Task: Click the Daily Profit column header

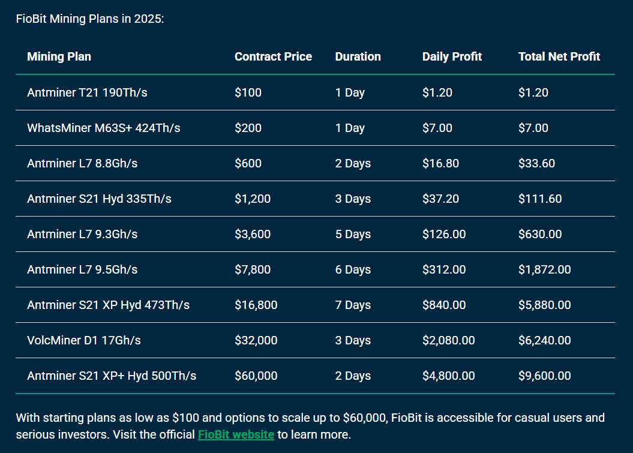Action: pos(452,57)
